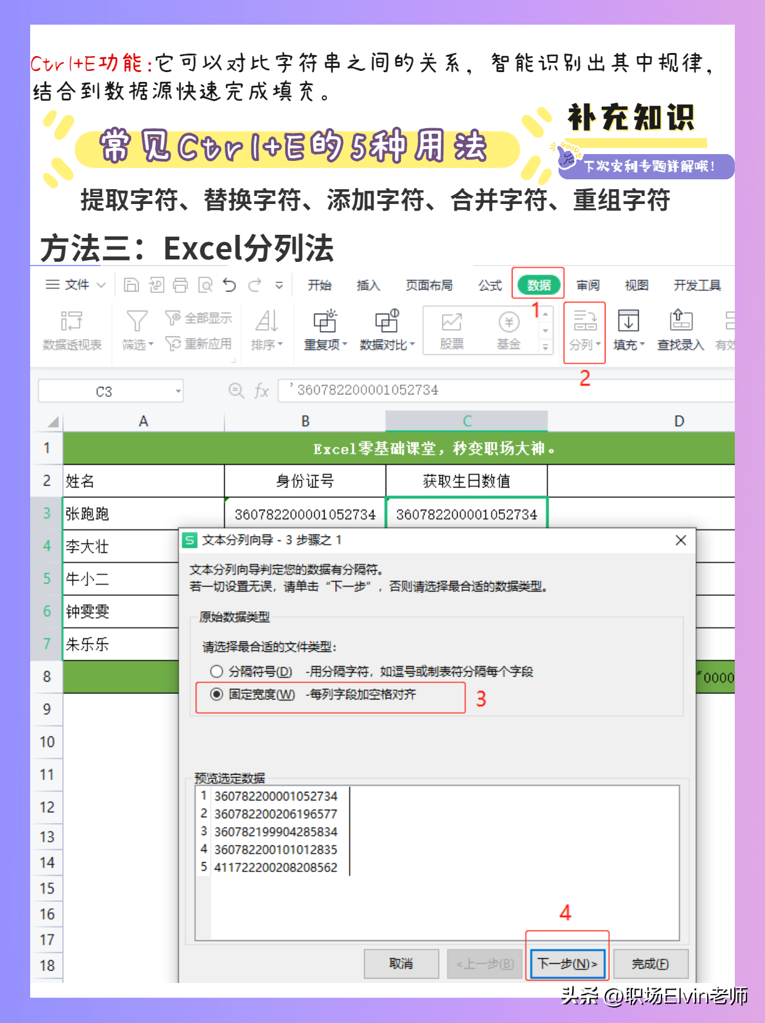Click the zoom magnifier icon near formula bar

point(236,390)
